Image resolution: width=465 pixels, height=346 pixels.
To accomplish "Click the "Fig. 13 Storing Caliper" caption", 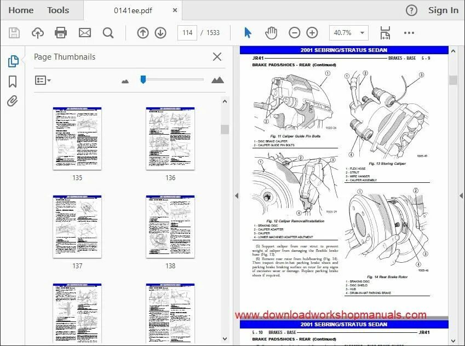I will tap(387, 163).
